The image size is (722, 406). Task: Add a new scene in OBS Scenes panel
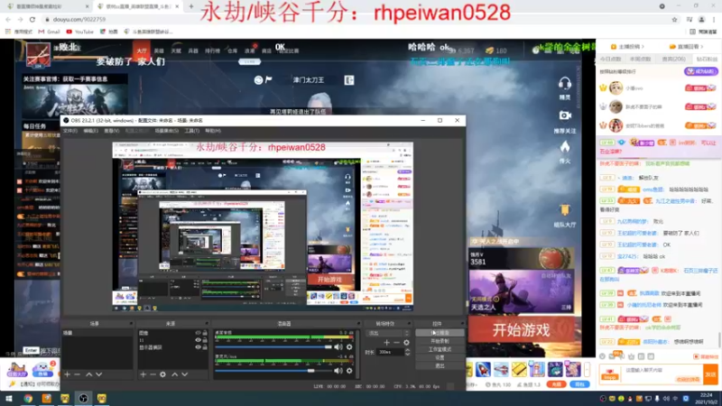pyautogui.click(x=67, y=374)
